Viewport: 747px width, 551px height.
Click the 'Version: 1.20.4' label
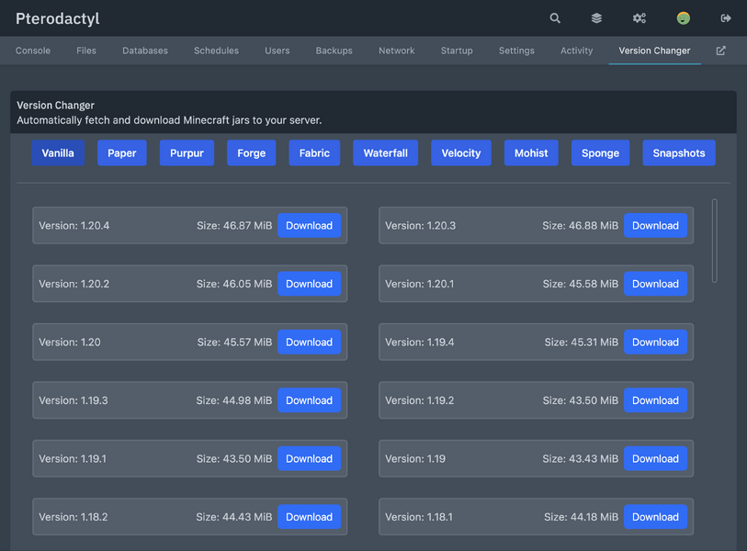click(74, 225)
